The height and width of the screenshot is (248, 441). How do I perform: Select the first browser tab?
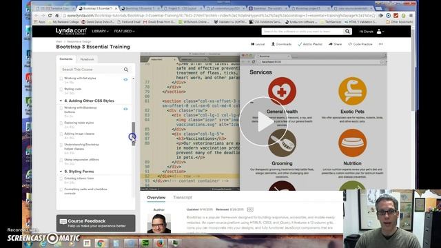click(54, 8)
